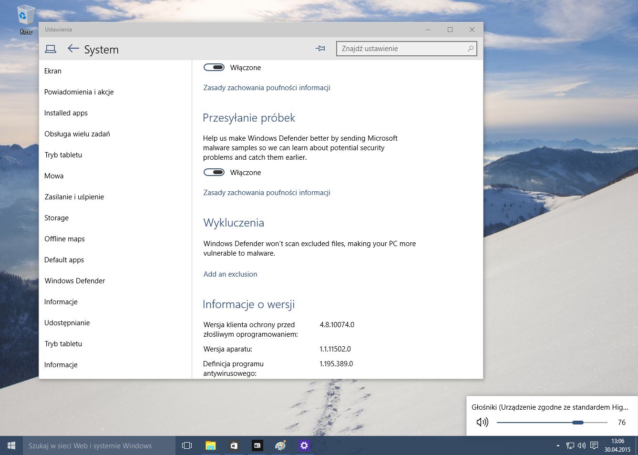This screenshot has height=455, width=638.
Task: Click the Informacje o wersji heading
Action: (x=248, y=304)
